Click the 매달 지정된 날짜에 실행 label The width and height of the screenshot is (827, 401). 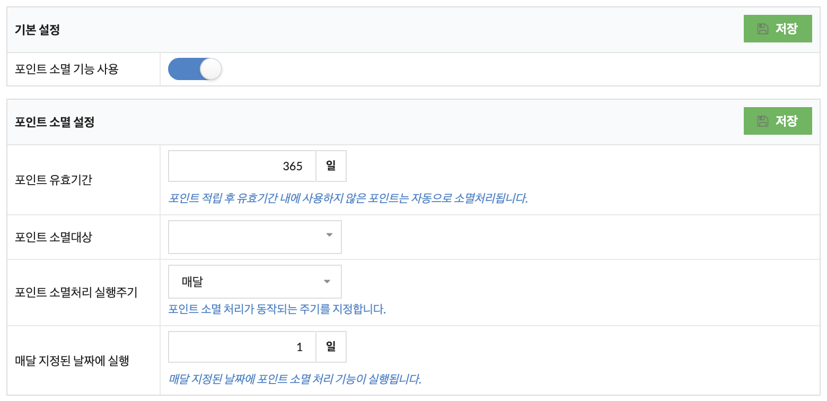click(x=72, y=361)
